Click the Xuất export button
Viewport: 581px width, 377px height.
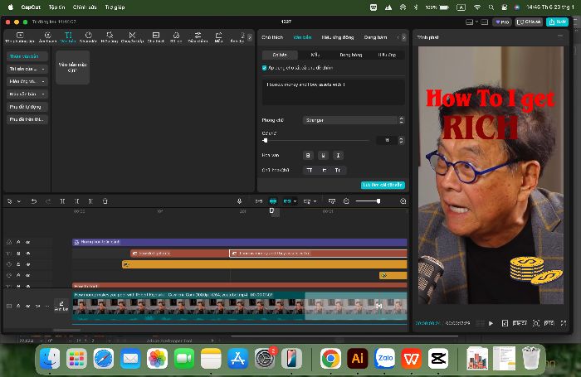click(x=557, y=22)
